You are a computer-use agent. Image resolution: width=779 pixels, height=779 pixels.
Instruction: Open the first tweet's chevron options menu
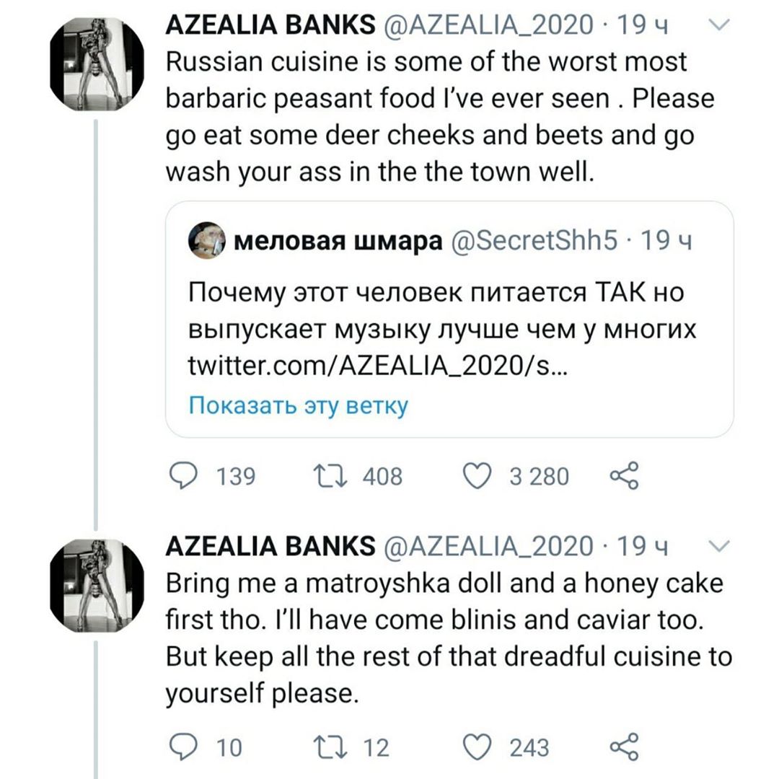pyautogui.click(x=718, y=26)
